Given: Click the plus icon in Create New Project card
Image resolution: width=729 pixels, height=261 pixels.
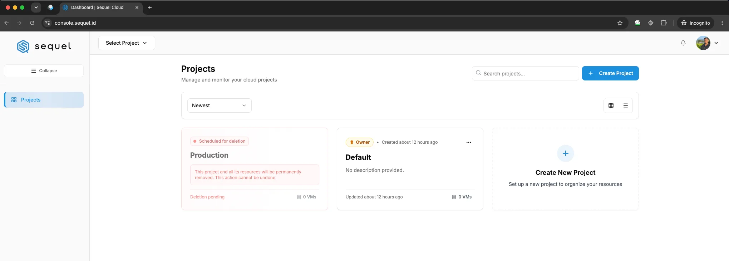Looking at the screenshot, I should click(566, 153).
